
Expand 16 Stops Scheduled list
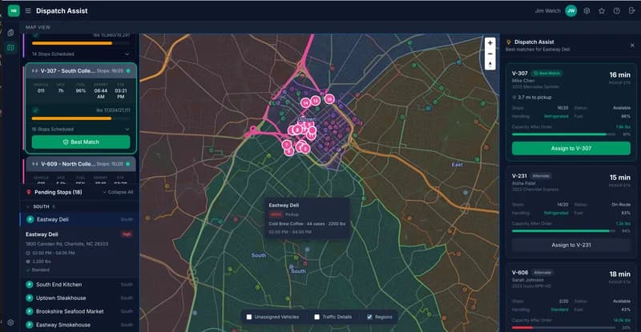pos(127,130)
